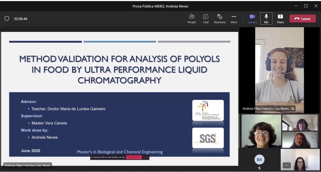This screenshot has height=172, width=321.
Task: Toggle the Camera on or off
Action: click(252, 19)
